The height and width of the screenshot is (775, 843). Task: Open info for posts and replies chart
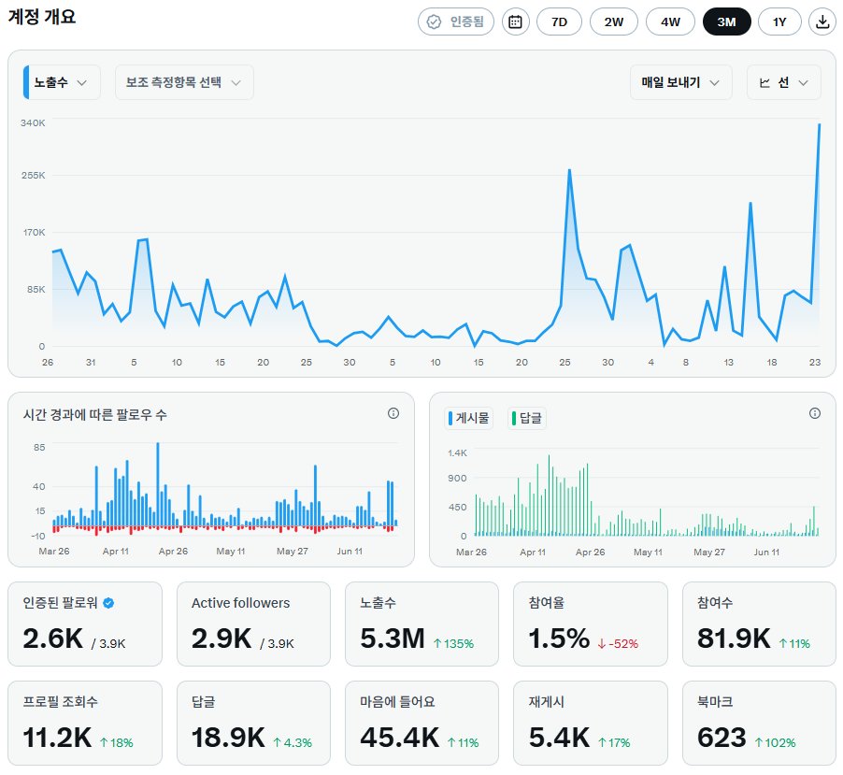pos(815,413)
